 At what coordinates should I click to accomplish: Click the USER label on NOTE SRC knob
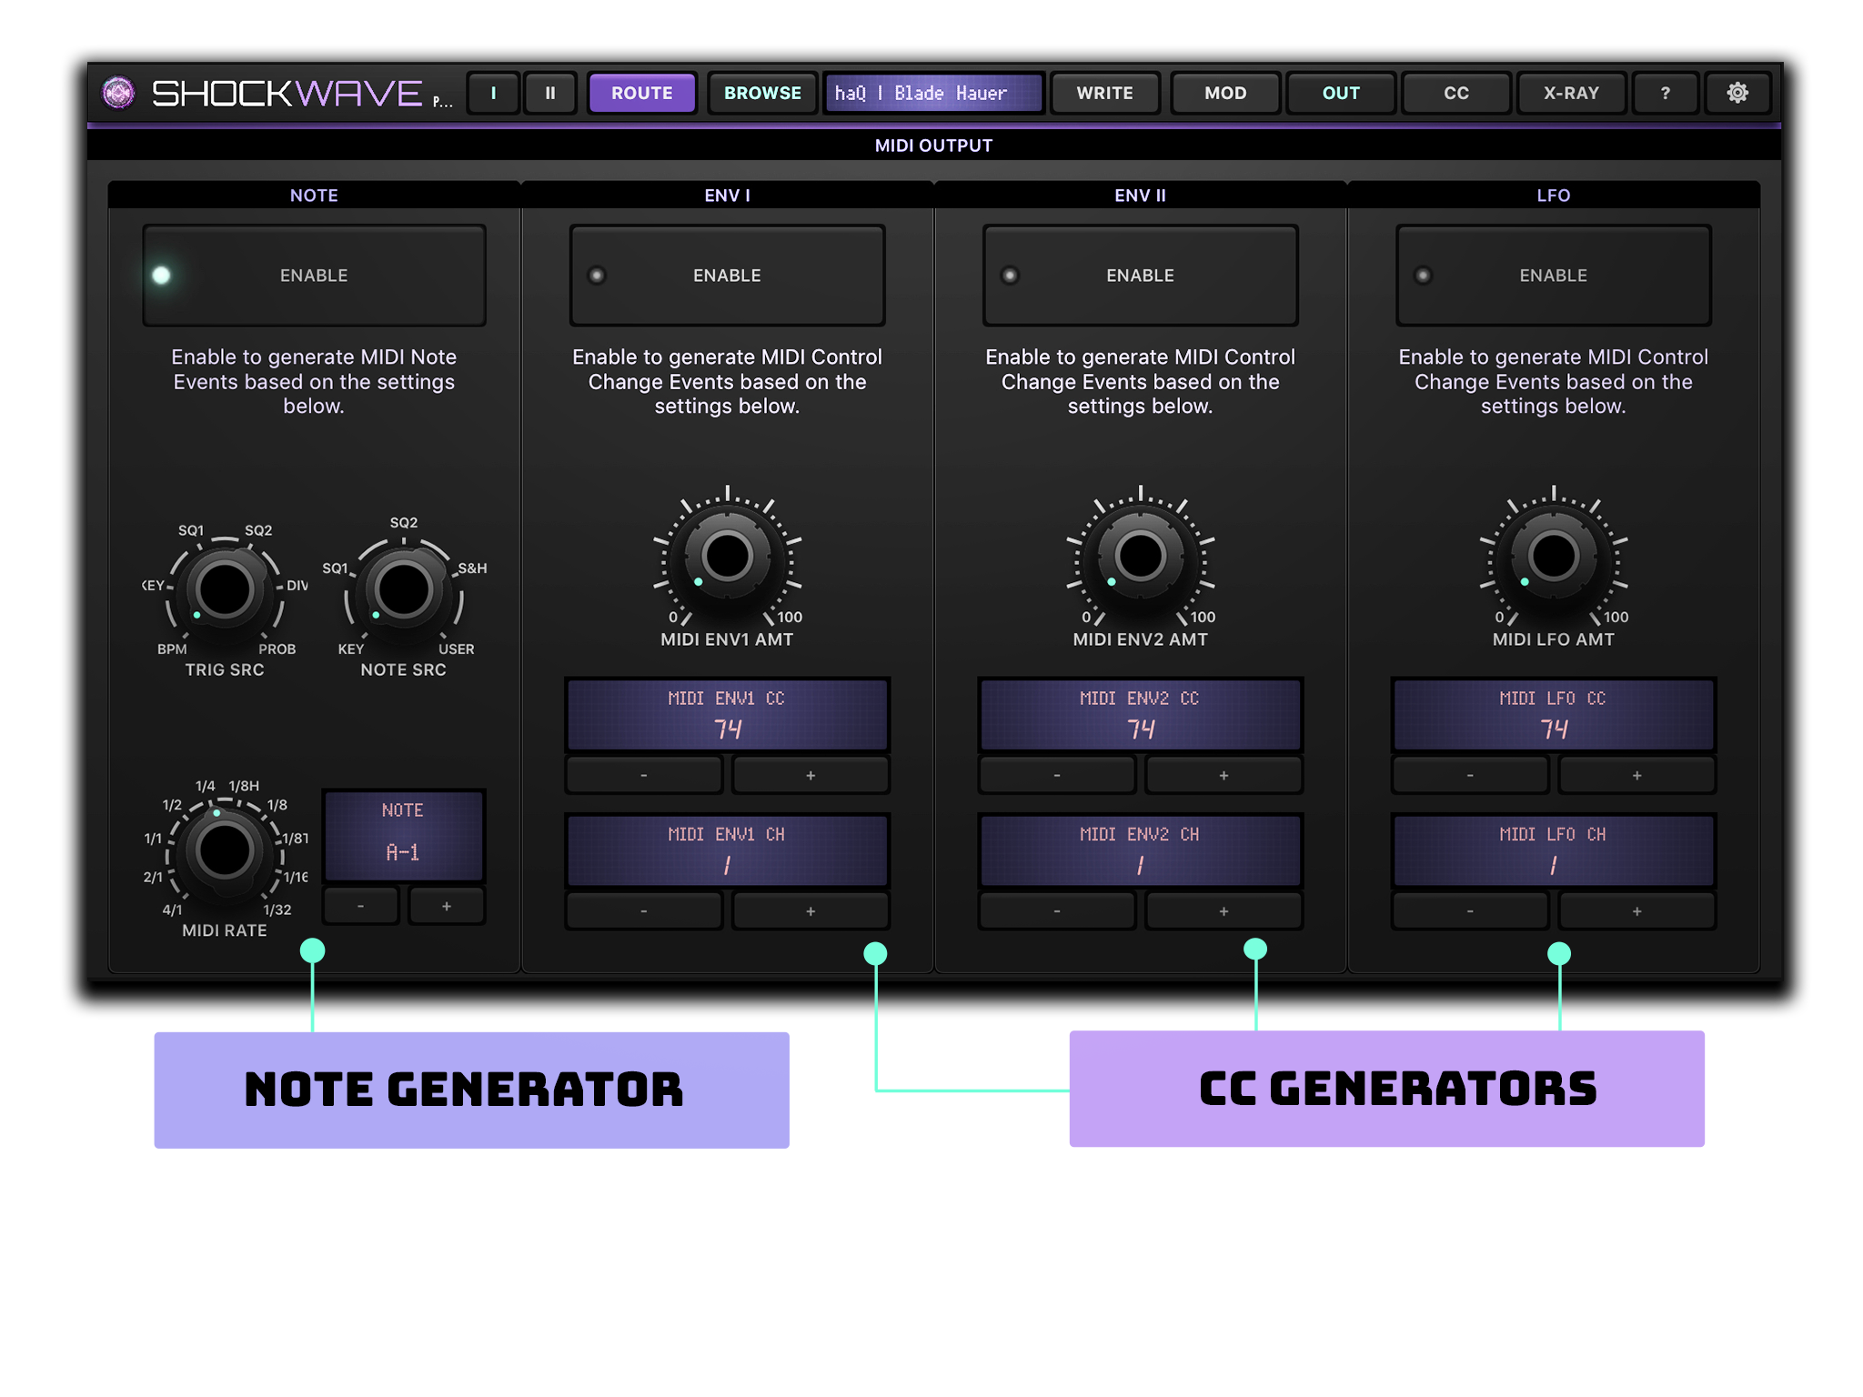457,649
